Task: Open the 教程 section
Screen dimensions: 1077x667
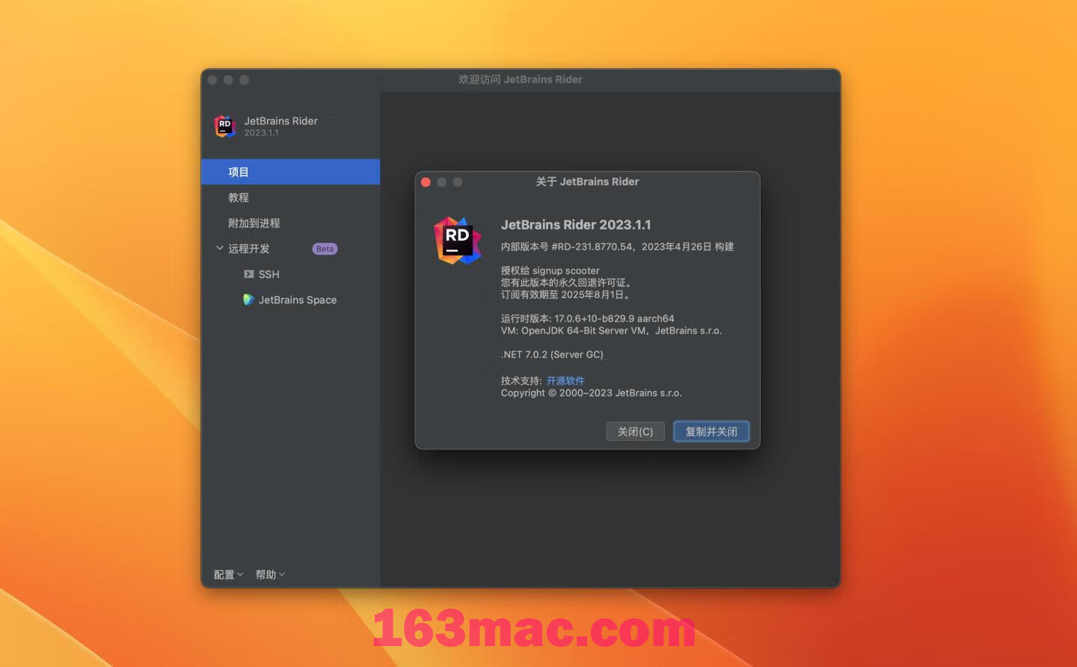Action: (x=290, y=197)
